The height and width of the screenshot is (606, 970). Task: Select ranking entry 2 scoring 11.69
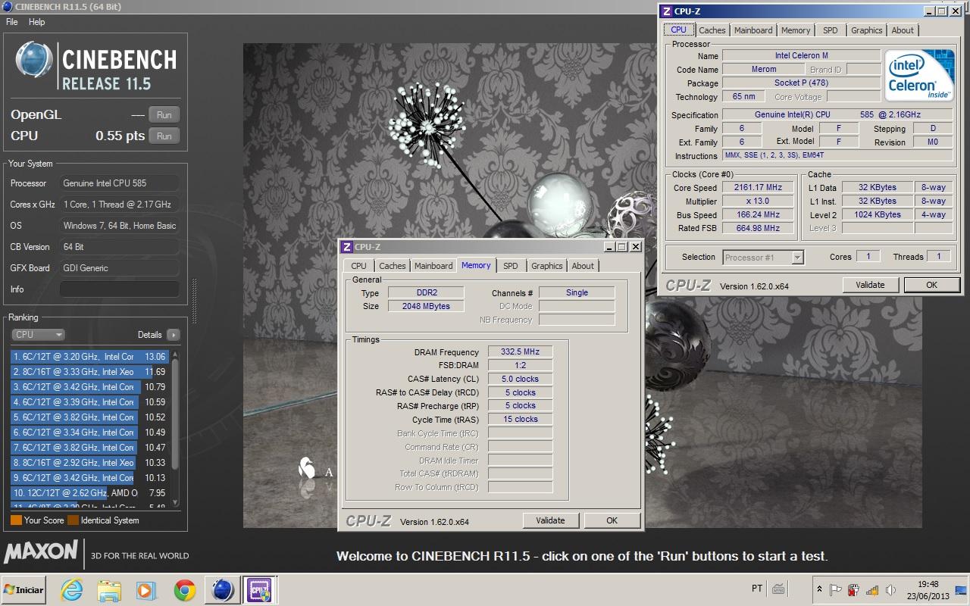click(89, 372)
